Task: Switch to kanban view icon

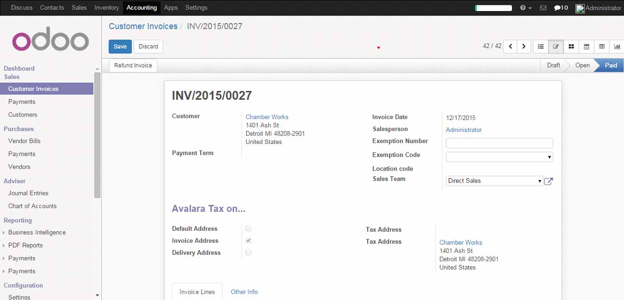Action: (x=571, y=47)
